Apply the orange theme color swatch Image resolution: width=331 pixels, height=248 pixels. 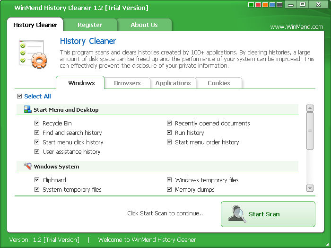266,5
